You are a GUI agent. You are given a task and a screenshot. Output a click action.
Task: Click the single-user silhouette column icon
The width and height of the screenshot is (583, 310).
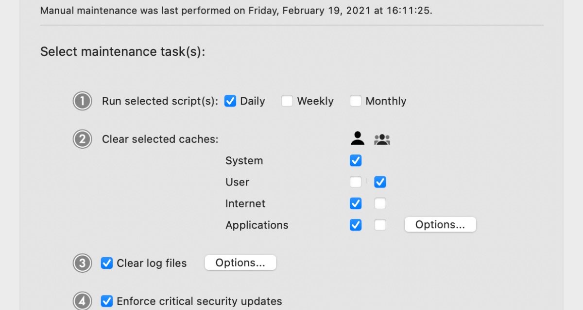coord(357,139)
